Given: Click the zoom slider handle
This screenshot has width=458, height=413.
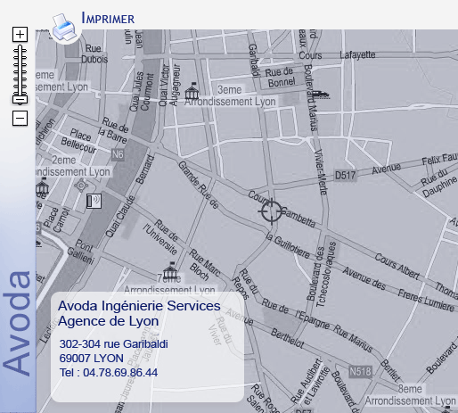Looking at the screenshot, I should 20,99.
